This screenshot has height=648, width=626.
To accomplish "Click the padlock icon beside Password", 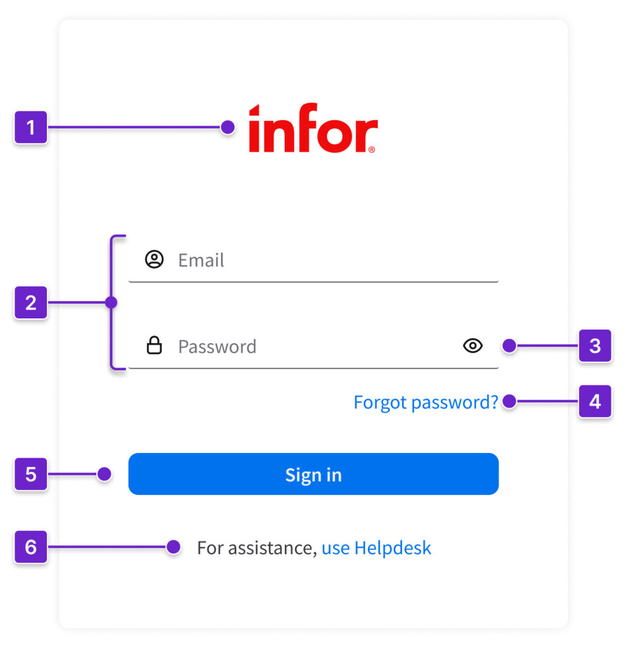I will pyautogui.click(x=154, y=346).
